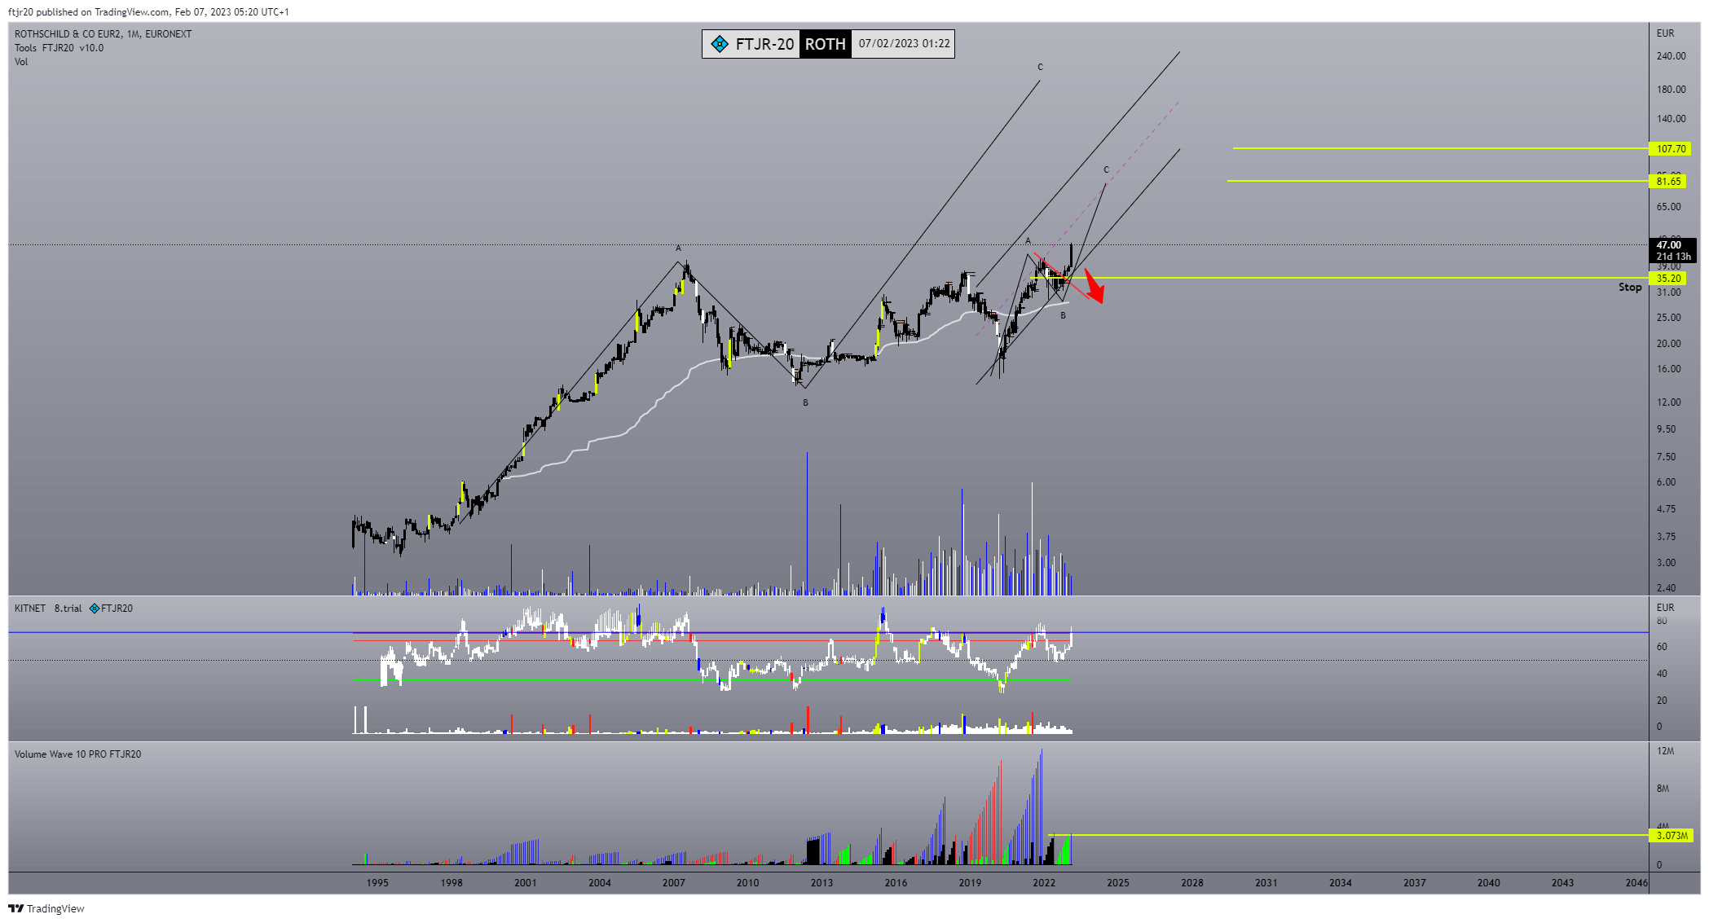This screenshot has width=1709, height=923.
Task: Click the topmost wave label C on the chart
Action: tap(1040, 68)
